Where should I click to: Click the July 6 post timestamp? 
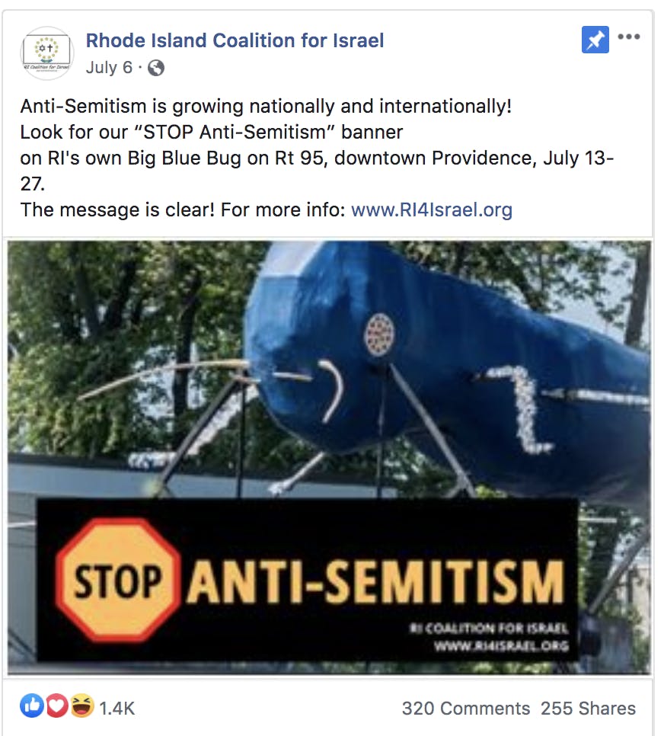tap(109, 68)
